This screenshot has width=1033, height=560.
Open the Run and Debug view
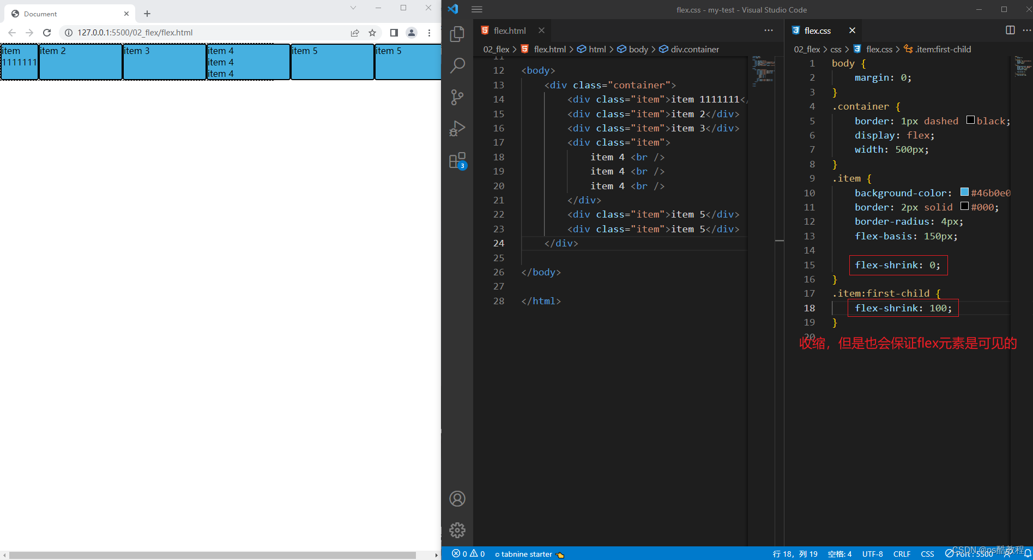457,129
